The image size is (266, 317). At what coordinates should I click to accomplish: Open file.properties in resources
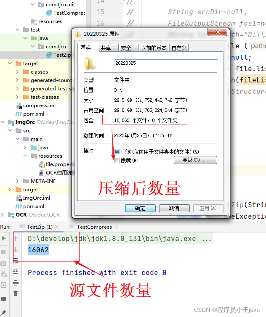tap(56, 164)
